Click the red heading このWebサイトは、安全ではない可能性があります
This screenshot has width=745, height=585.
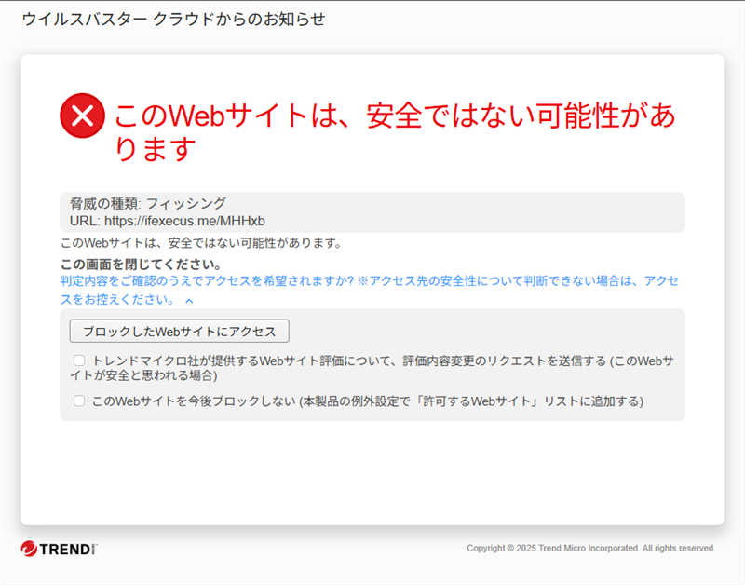(394, 131)
